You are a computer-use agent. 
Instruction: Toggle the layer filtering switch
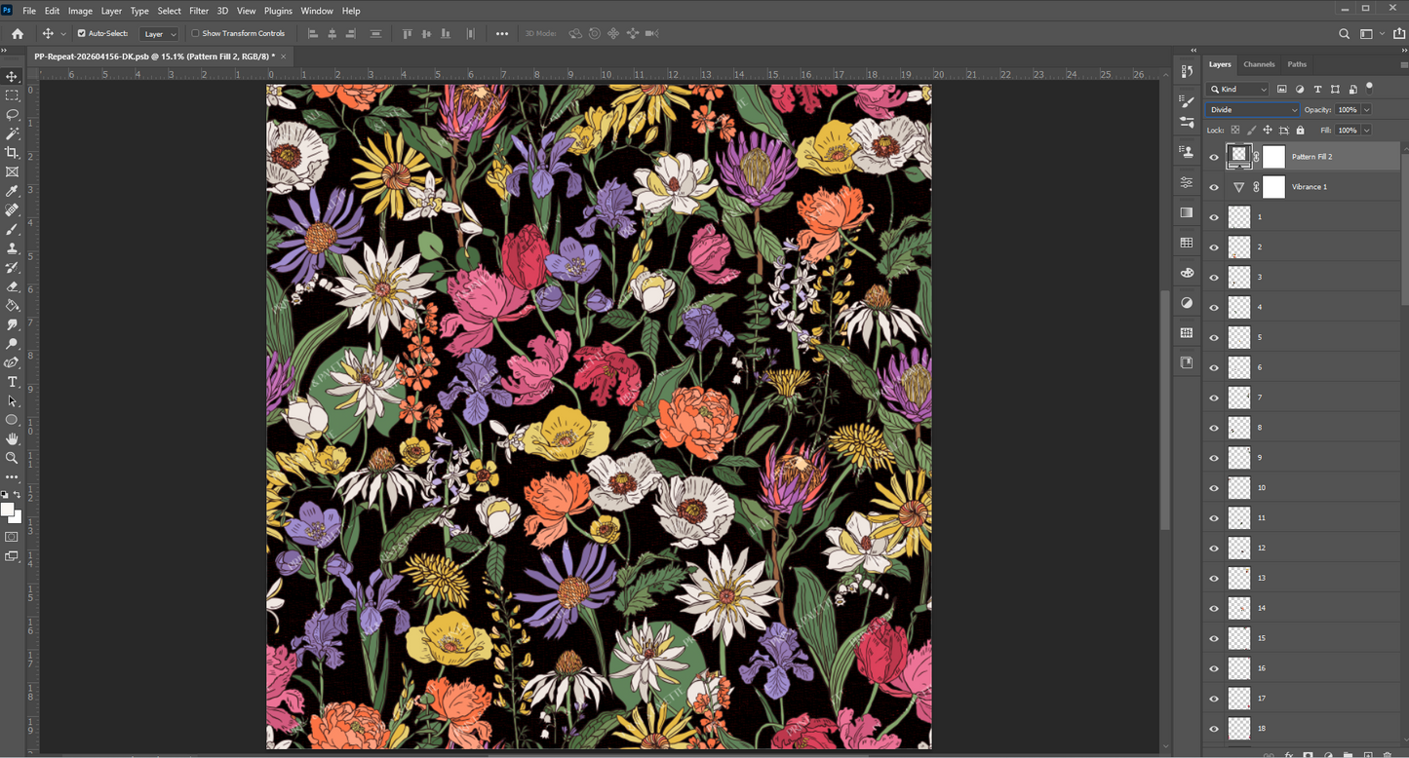(1370, 88)
